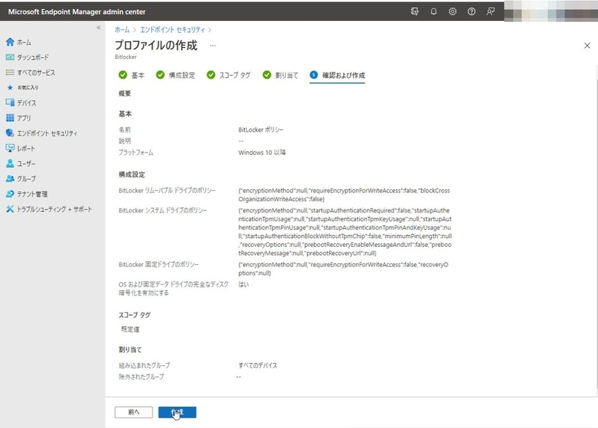Go to エンドポイント セキュリティ breadcrumb link
Screen dimensions: 598x428
(173, 30)
